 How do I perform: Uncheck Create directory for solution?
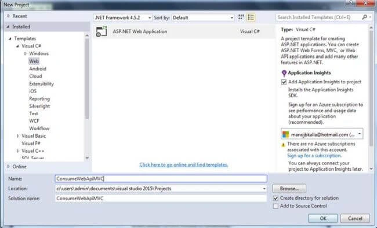(275, 198)
